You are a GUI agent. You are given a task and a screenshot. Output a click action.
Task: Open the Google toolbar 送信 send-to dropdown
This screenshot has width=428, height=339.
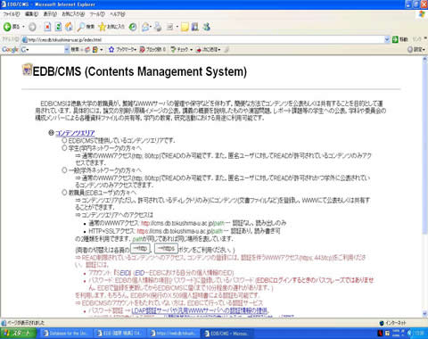coord(209,50)
